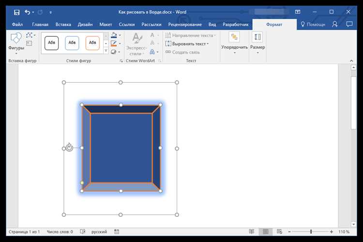Screen dimensions: 363x242
Task: Zoom out with the minus button
Action: (289, 231)
